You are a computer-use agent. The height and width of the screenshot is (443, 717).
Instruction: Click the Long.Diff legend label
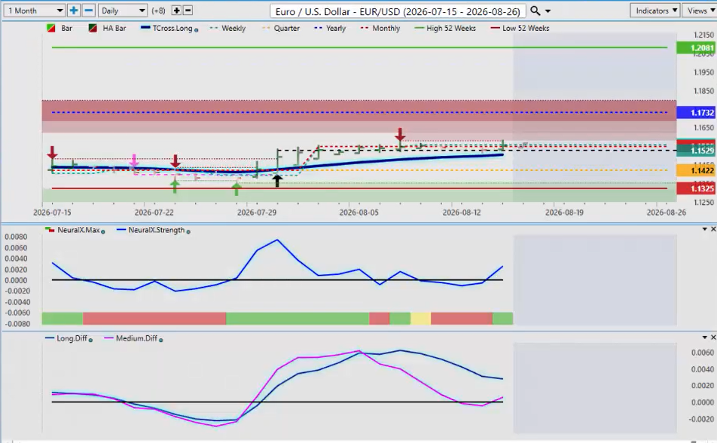tap(72, 338)
